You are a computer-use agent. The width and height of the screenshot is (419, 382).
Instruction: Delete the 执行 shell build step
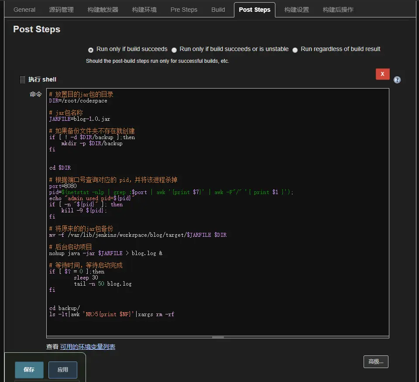click(x=382, y=74)
